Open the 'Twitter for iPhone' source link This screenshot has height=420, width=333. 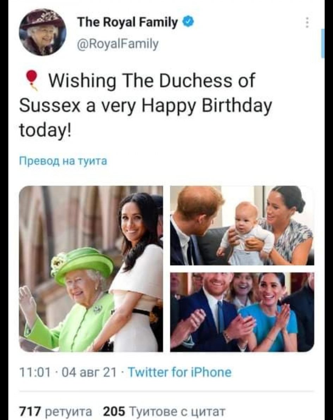pyautogui.click(x=179, y=372)
